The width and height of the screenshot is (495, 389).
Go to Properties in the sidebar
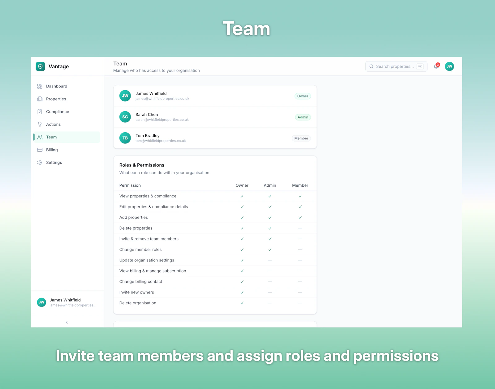pyautogui.click(x=67, y=99)
